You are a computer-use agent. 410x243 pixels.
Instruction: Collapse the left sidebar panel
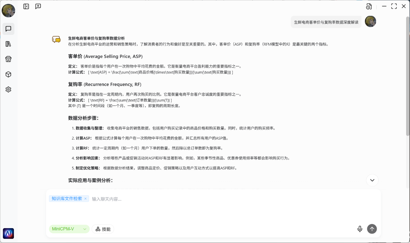pos(26,6)
